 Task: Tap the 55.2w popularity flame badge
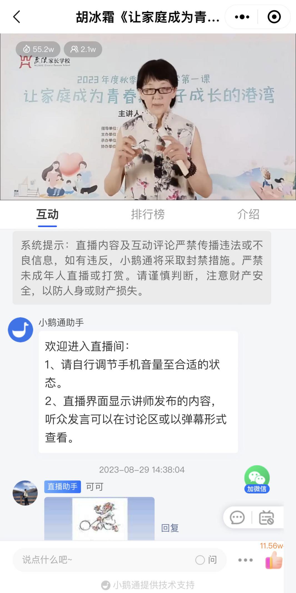click(38, 49)
